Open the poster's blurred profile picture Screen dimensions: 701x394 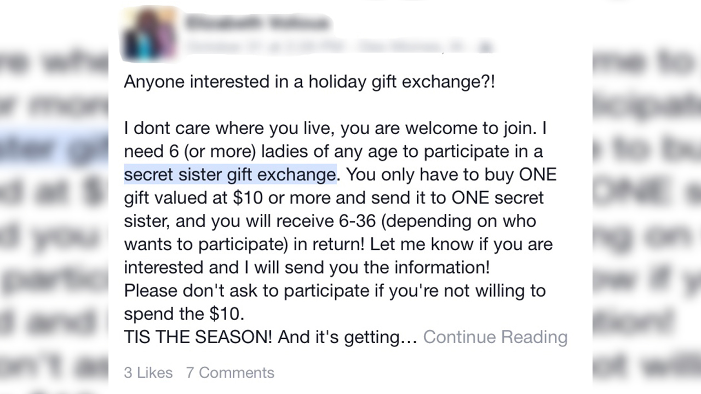pos(149,34)
